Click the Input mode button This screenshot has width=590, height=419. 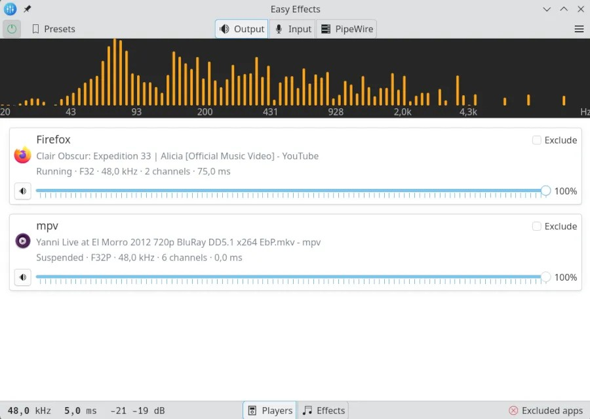[292, 29]
